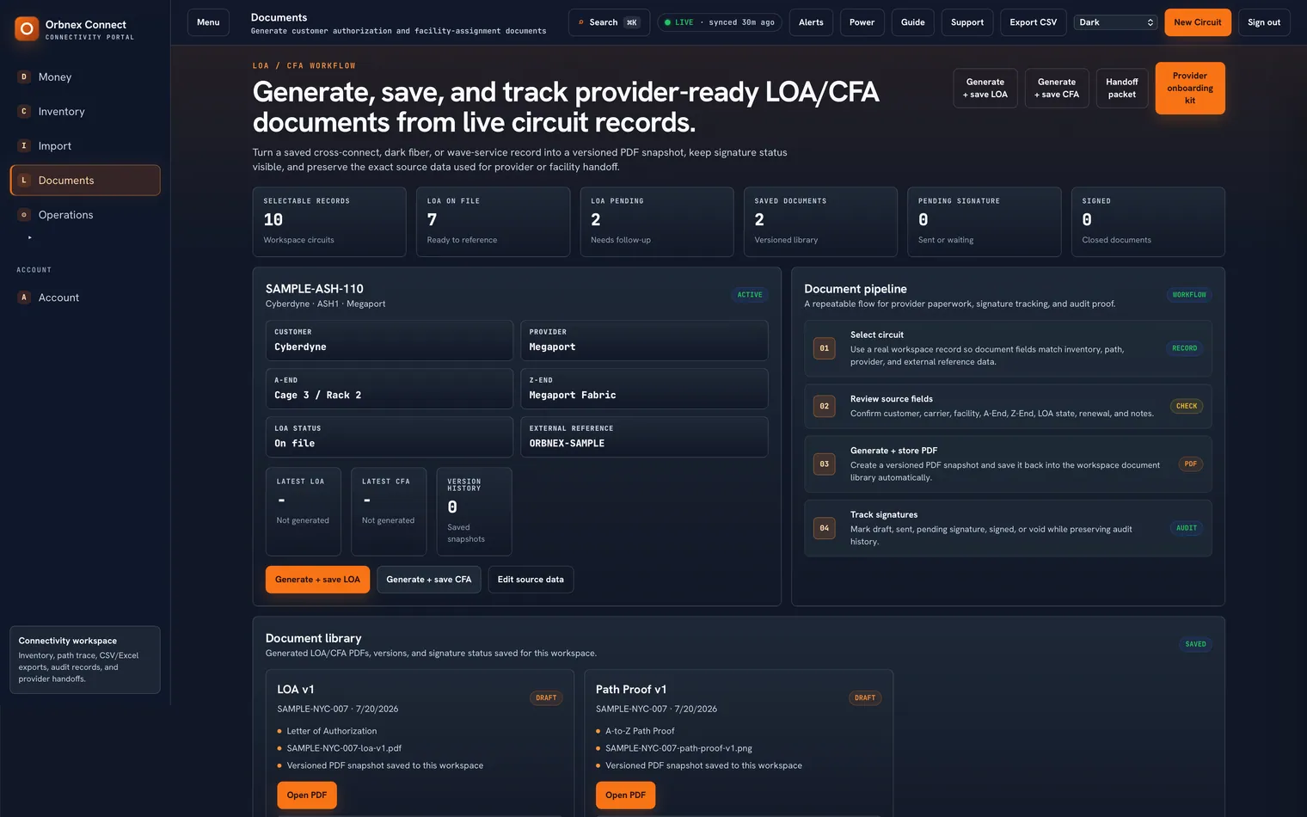Click the D badge icon beside Money
This screenshot has width=1307, height=817.
click(24, 77)
